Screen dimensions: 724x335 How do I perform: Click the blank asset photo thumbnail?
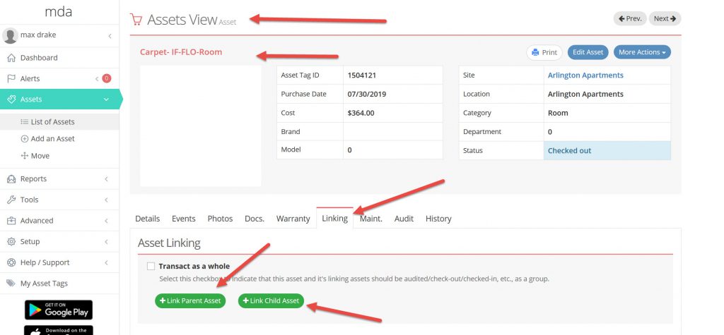(x=201, y=126)
